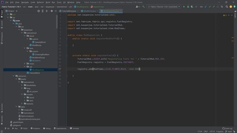Open the TODO tool window

pyautogui.click(x=24, y=129)
